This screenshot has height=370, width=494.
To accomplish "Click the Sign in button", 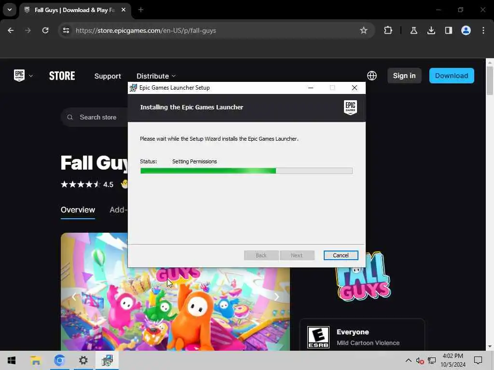I will point(404,76).
